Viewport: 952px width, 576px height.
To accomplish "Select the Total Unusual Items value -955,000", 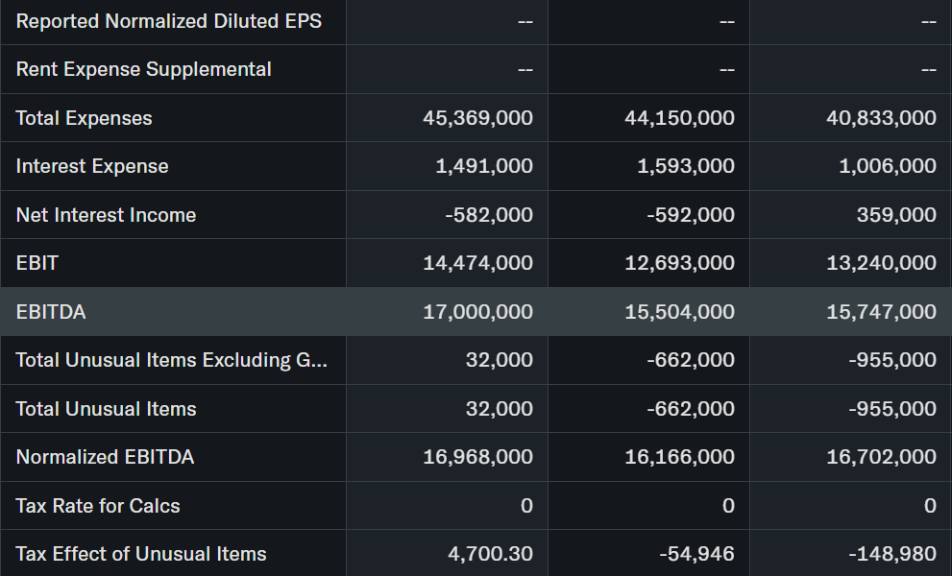I will coord(892,409).
